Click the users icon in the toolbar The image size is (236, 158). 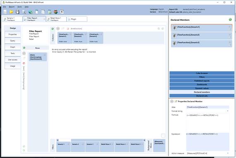(55, 12)
